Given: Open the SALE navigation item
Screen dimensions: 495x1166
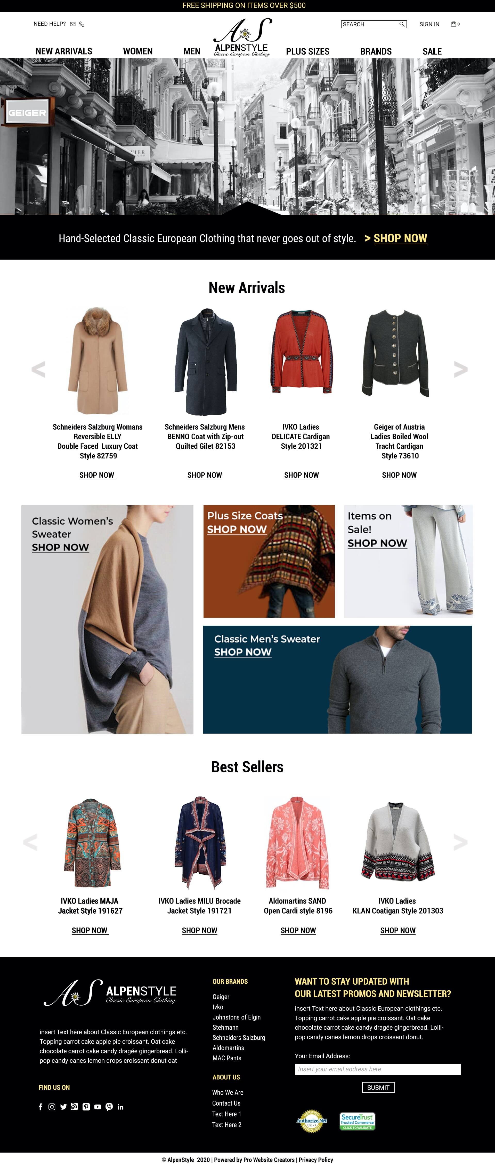Looking at the screenshot, I should [x=432, y=51].
